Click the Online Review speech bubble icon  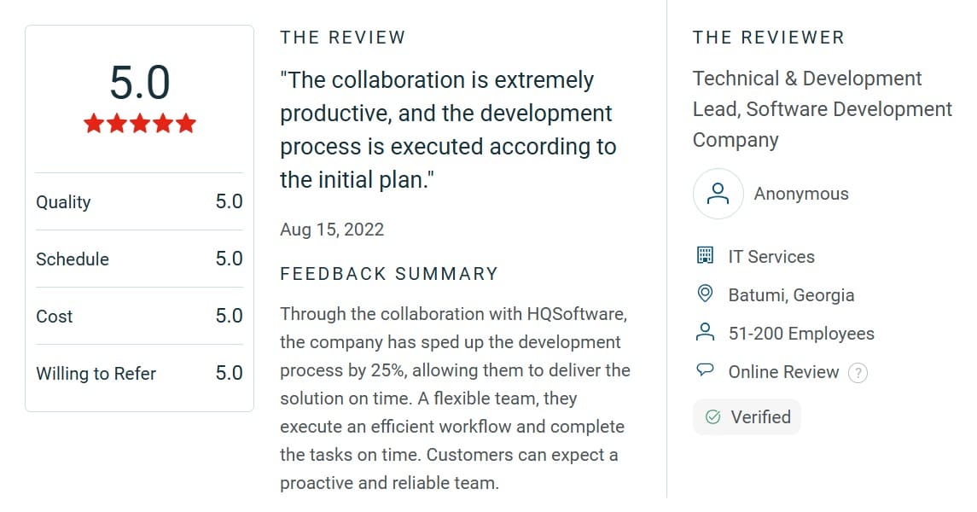[x=705, y=371]
